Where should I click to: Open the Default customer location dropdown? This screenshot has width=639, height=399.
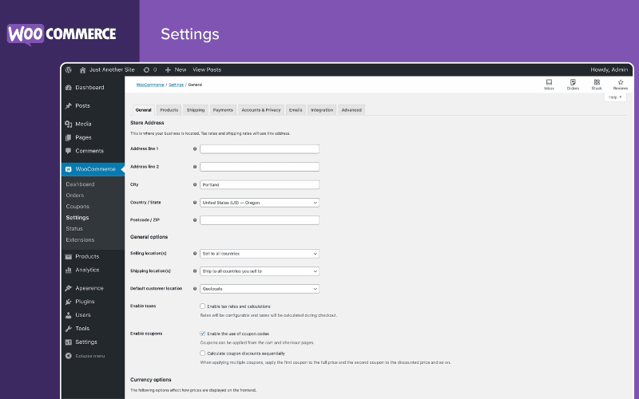pos(260,289)
